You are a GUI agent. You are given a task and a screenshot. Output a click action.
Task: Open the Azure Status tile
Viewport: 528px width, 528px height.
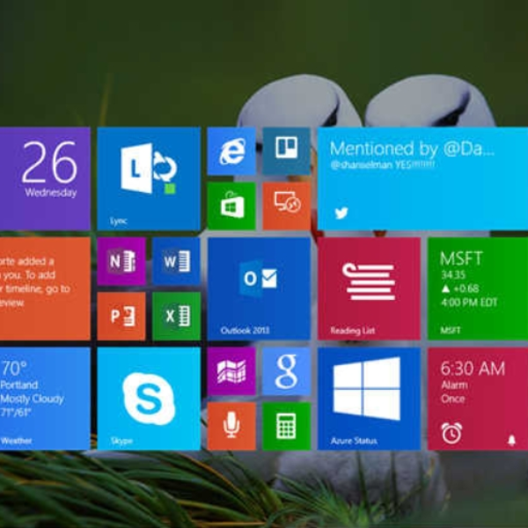369,399
